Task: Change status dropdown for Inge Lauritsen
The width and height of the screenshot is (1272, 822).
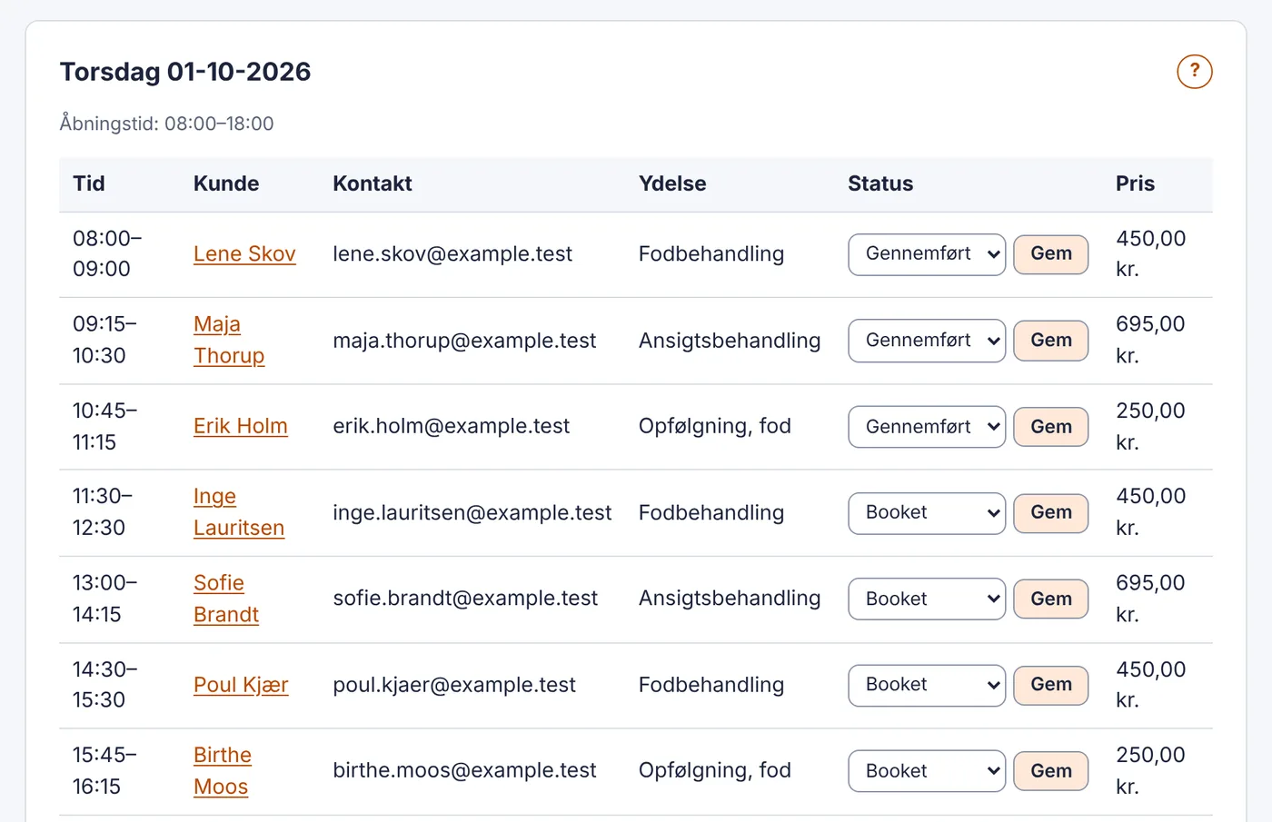Action: pos(927,513)
